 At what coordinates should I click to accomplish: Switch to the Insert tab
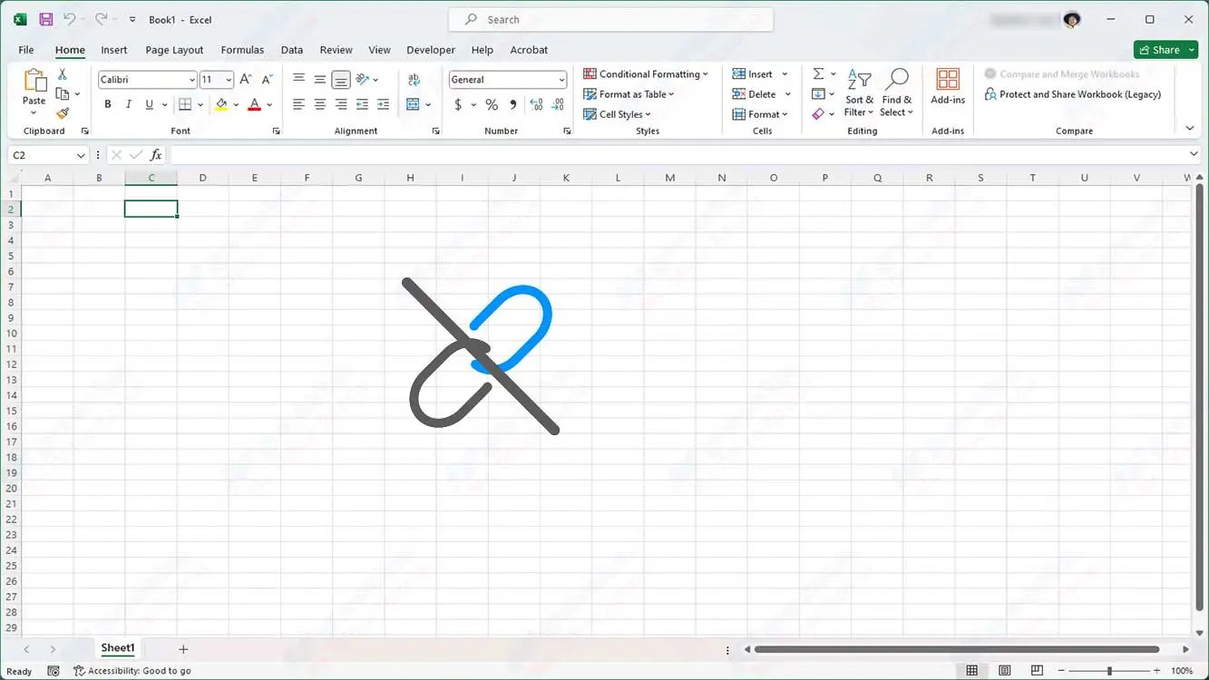(114, 50)
